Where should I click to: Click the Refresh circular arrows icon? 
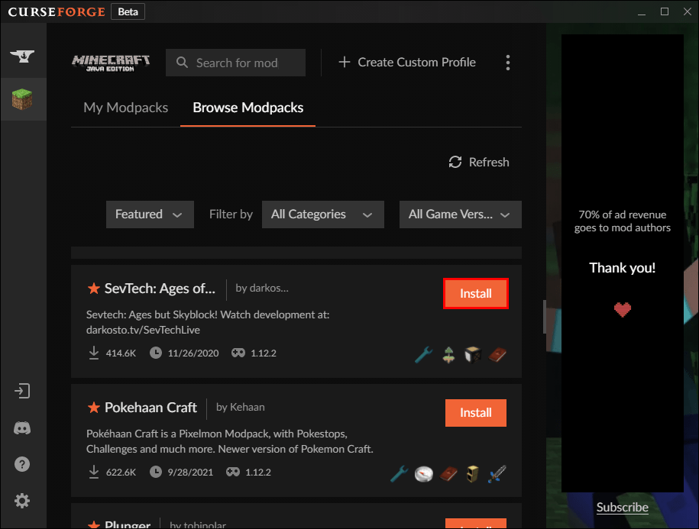point(455,162)
